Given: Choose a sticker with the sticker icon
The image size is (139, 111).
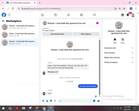Looking at the screenshot, I should (51, 101).
